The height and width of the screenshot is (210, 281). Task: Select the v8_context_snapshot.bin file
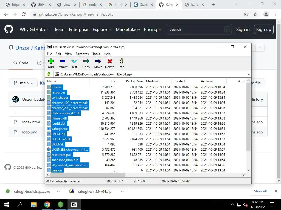click(69, 165)
